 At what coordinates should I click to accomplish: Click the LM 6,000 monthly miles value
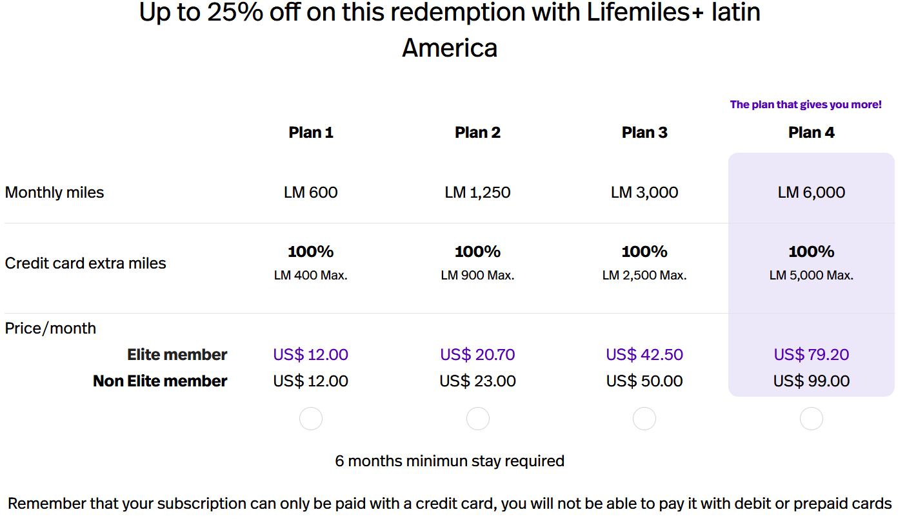click(x=811, y=193)
